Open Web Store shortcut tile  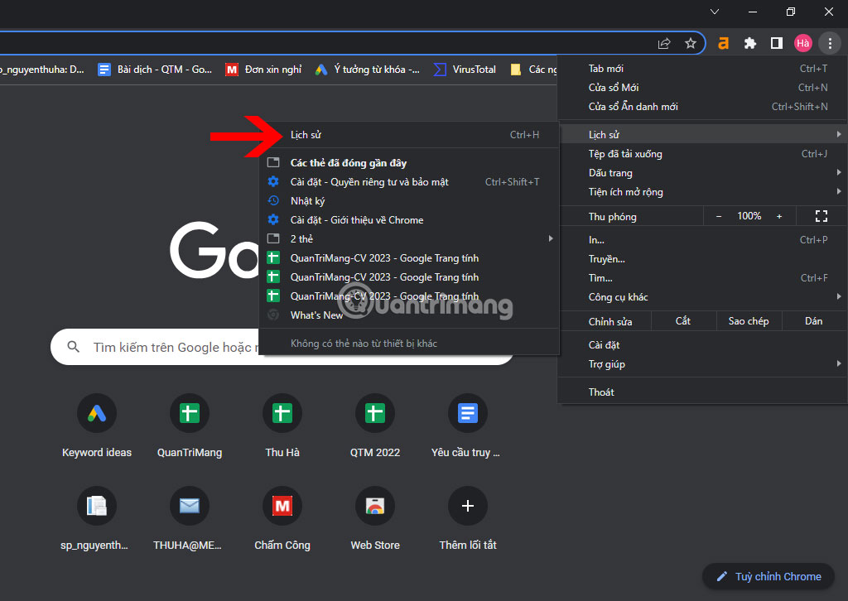(x=375, y=519)
